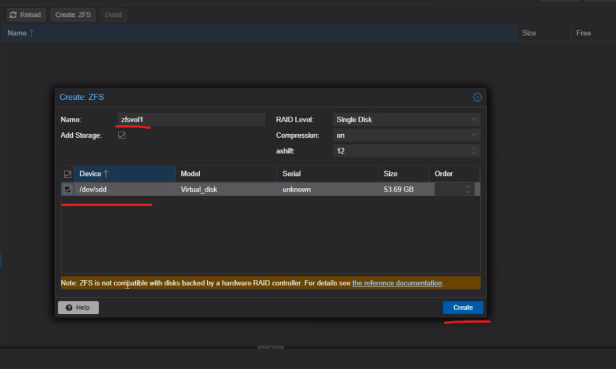The width and height of the screenshot is (616, 369).
Task: Click the Size column header in dialog
Action: 404,174
